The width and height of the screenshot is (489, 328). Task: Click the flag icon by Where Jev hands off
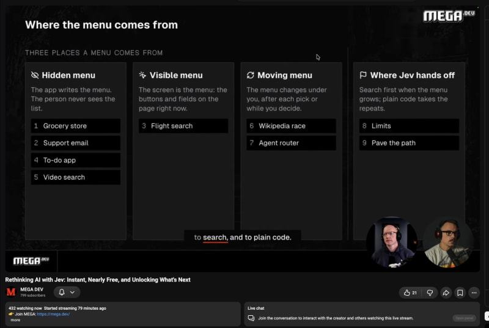(x=363, y=75)
